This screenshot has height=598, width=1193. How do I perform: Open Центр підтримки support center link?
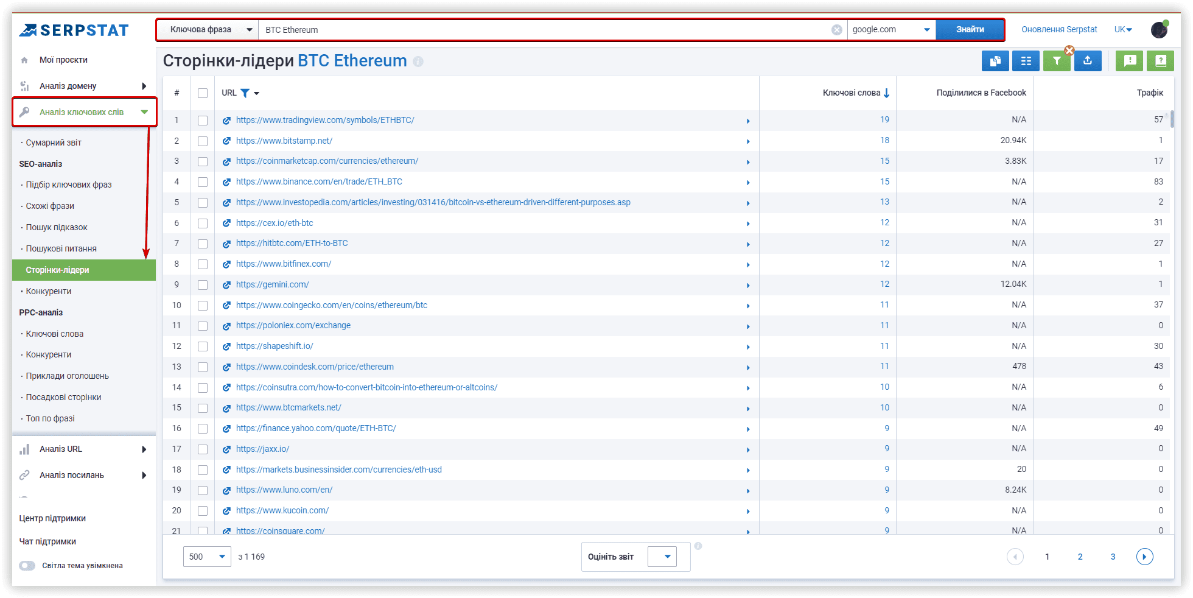point(52,518)
